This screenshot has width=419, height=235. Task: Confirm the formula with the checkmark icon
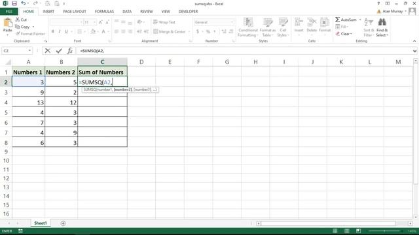pyautogui.click(x=59, y=51)
